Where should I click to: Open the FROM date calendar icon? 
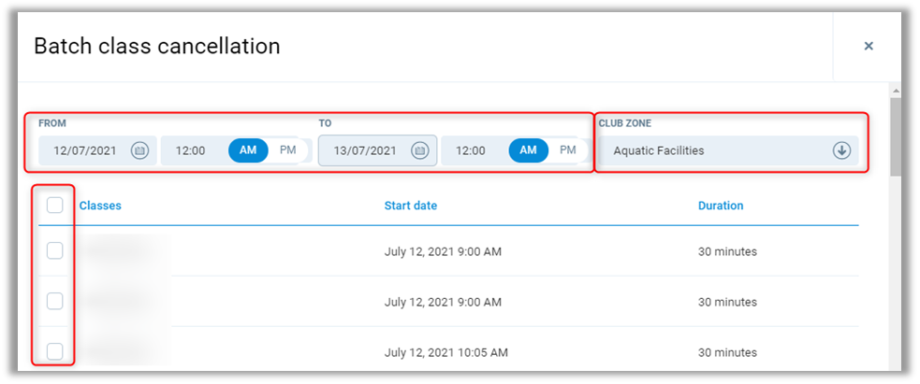point(139,150)
